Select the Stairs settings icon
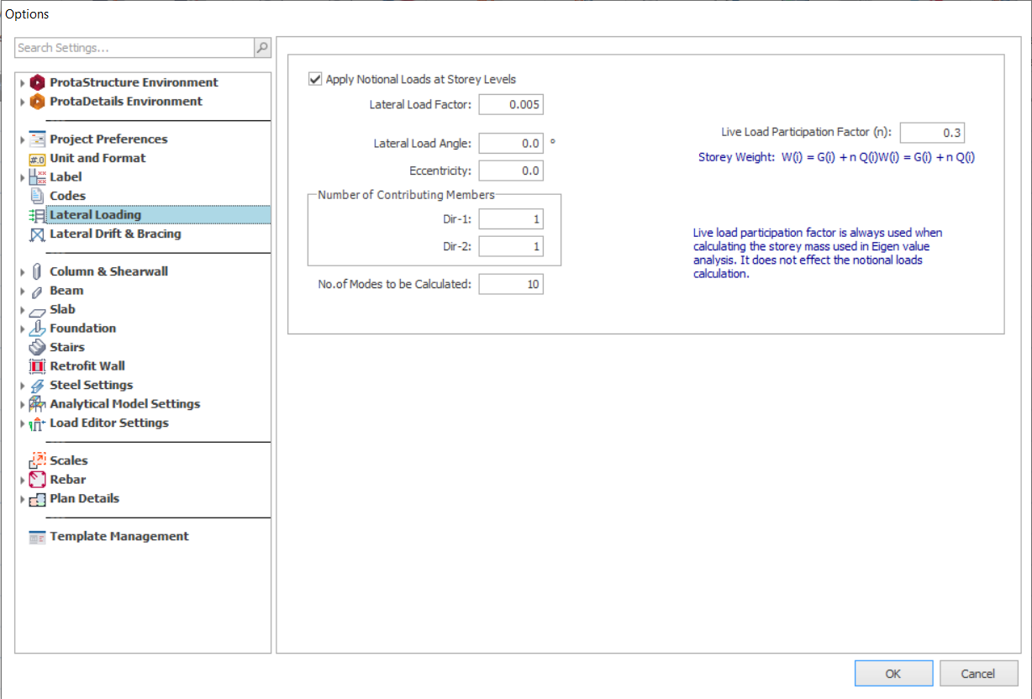 click(35, 346)
